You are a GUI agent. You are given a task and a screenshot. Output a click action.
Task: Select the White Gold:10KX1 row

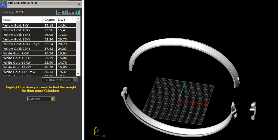point(39,58)
